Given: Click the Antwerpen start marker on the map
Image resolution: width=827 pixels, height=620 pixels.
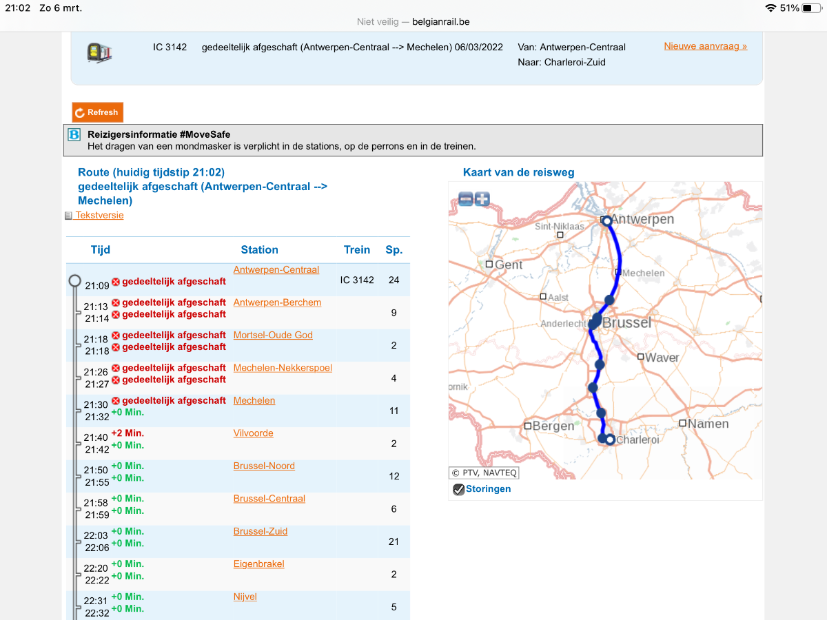Looking at the screenshot, I should tap(606, 221).
